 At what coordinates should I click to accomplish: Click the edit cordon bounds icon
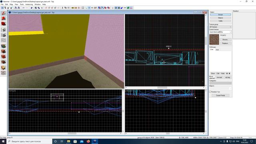coord(76,8)
